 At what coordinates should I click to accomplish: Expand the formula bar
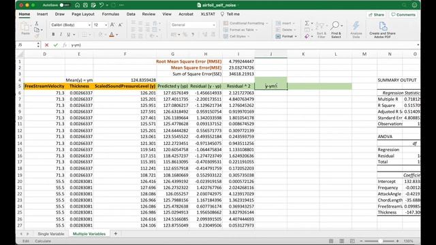tap(418, 45)
